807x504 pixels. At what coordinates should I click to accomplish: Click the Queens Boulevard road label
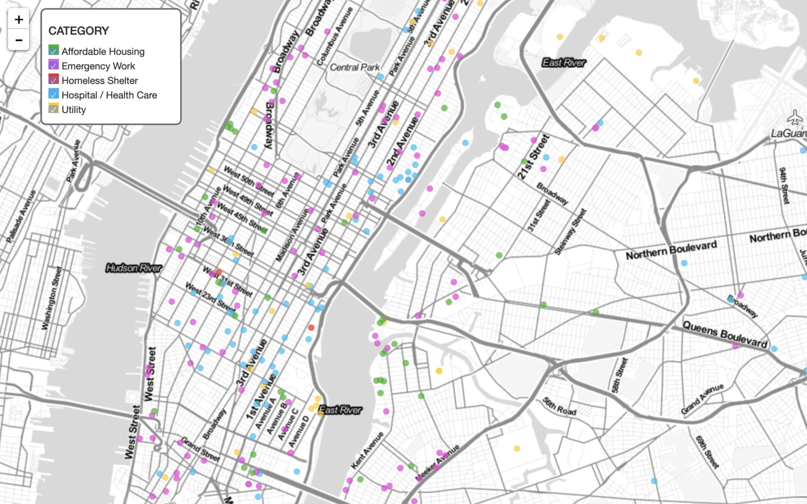pos(725,334)
